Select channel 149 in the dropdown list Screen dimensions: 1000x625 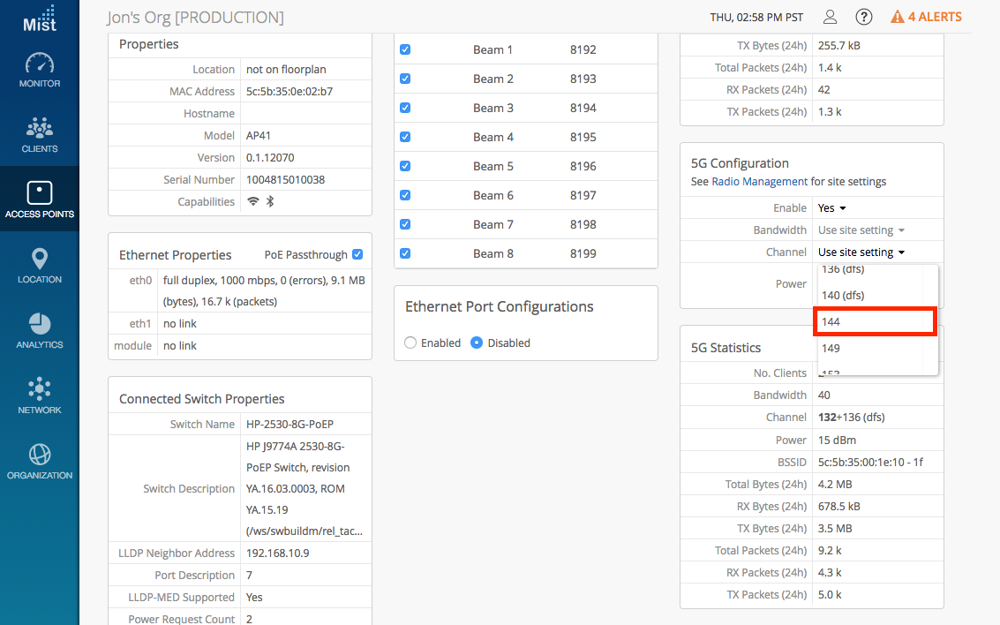pyautogui.click(x=874, y=349)
